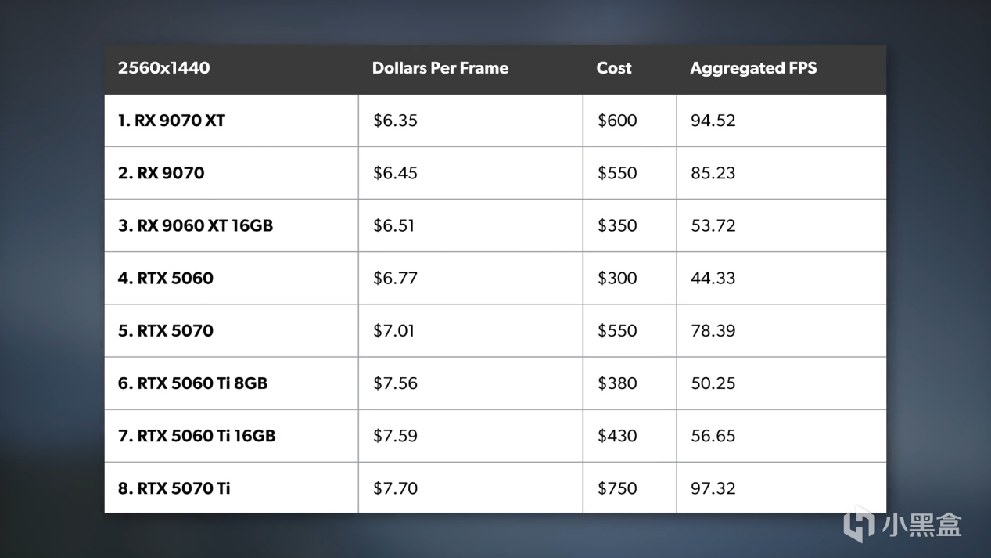Select the RX 9070 XT row label
The width and height of the screenshot is (991, 558).
point(171,121)
